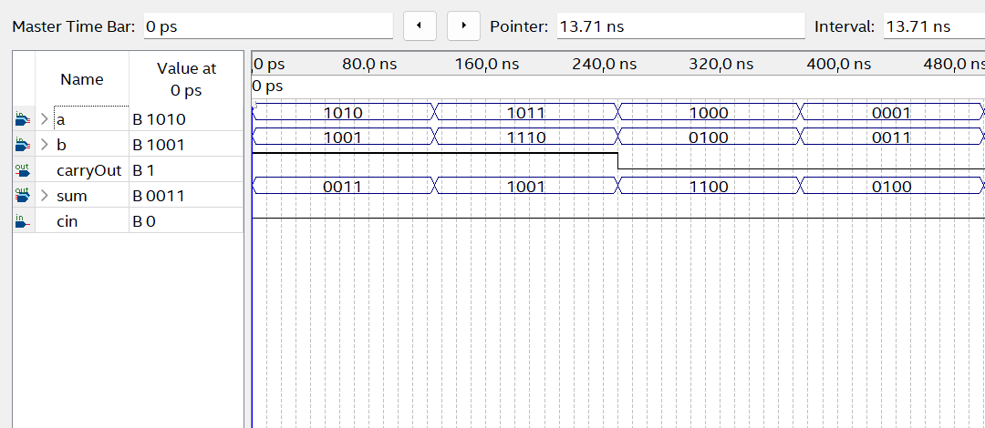Click the 1100 segment of sum waveform

pos(709,187)
